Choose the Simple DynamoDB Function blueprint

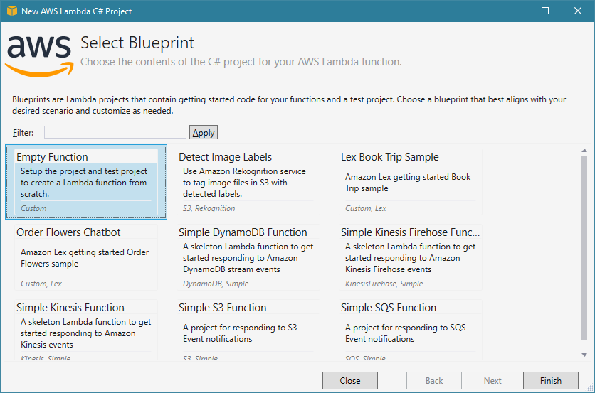coord(248,257)
